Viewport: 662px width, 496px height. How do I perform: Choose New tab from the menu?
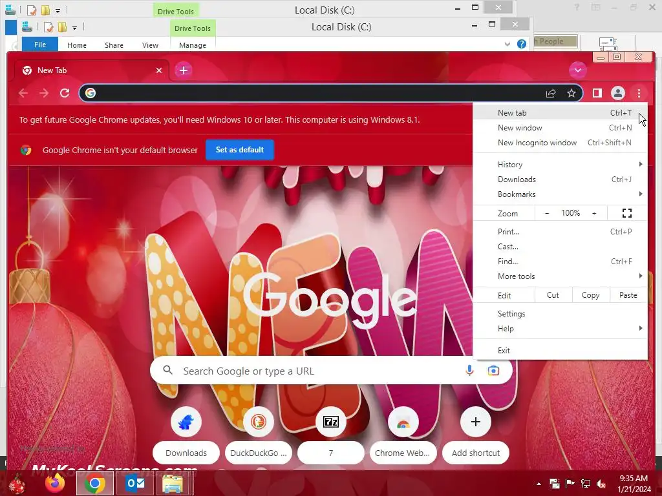click(560, 112)
